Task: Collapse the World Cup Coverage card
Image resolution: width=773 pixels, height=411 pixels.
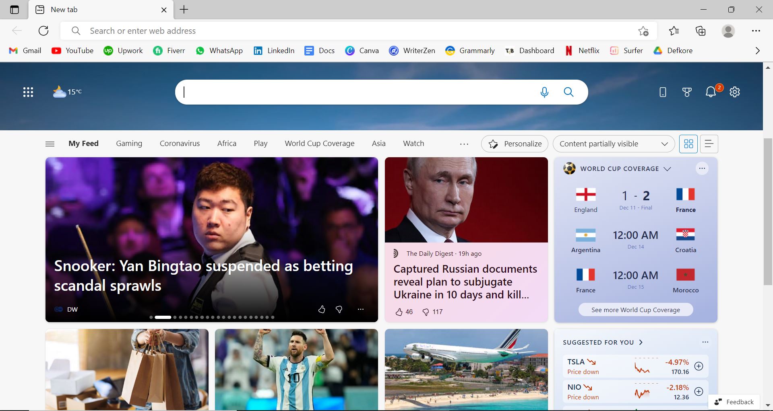Action: 668,169
